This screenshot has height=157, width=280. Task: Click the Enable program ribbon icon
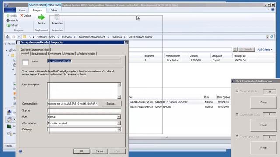8,16
